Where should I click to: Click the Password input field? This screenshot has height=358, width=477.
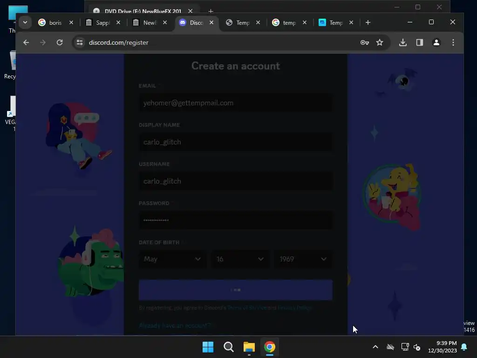click(235, 220)
